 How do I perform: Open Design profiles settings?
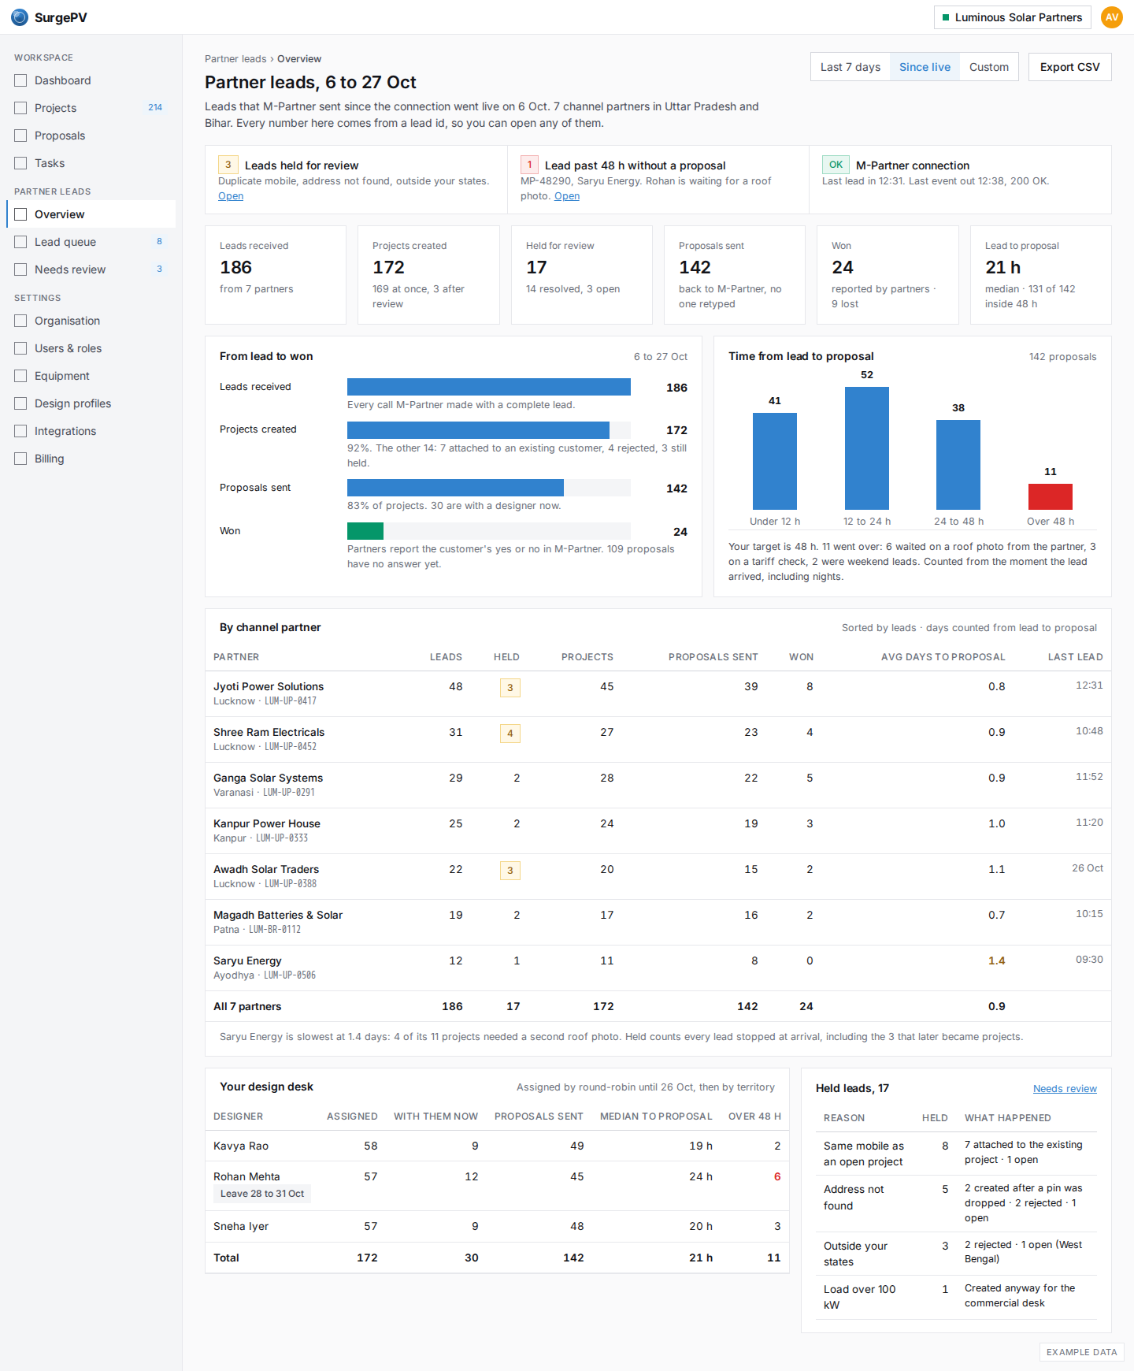coord(91,403)
